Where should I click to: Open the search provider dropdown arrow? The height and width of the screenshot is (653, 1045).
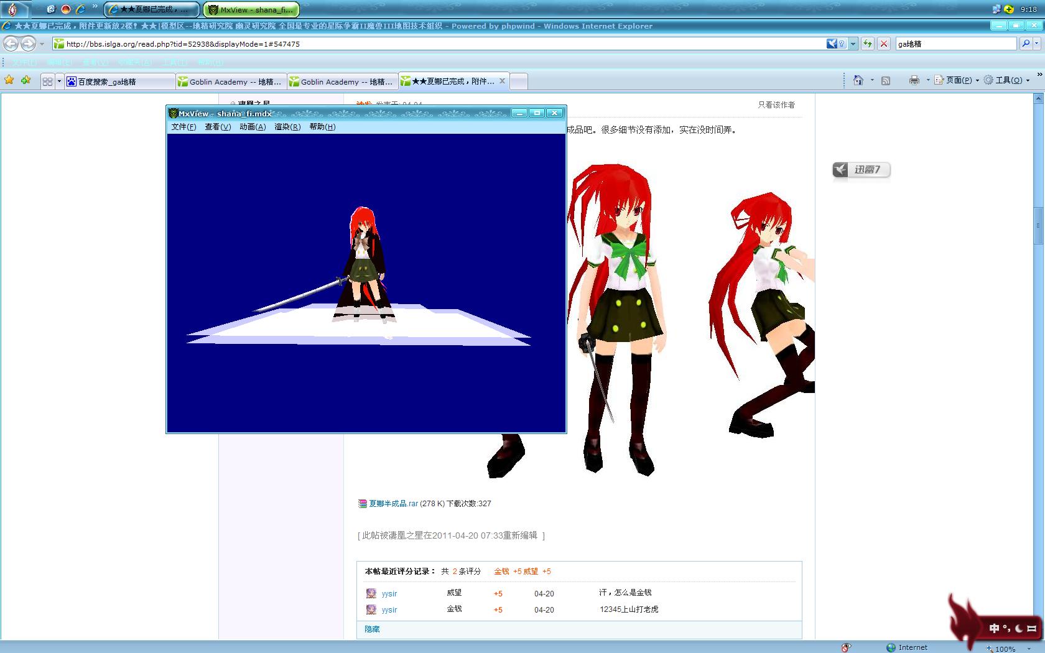[1036, 44]
